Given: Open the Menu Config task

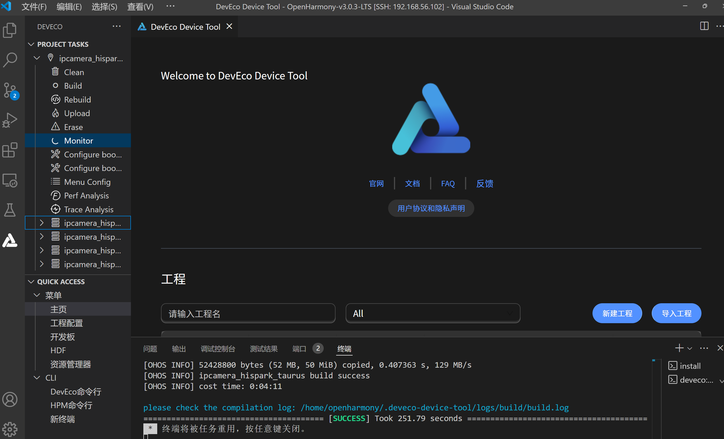Looking at the screenshot, I should tap(78, 182).
